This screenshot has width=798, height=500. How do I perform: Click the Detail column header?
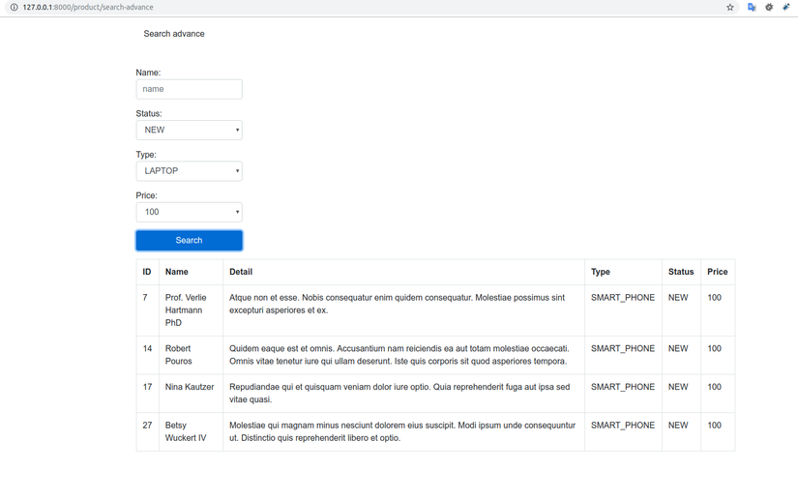[x=241, y=272]
